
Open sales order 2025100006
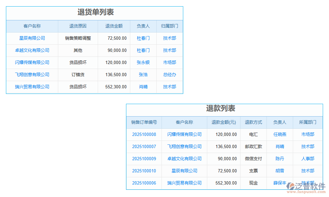[x=143, y=183]
